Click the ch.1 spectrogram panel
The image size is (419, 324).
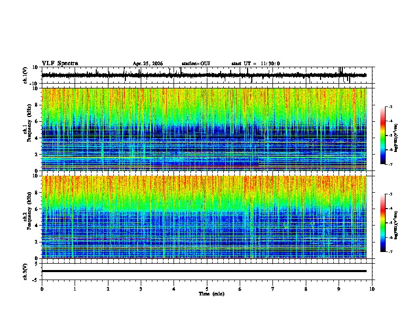coord(204,129)
